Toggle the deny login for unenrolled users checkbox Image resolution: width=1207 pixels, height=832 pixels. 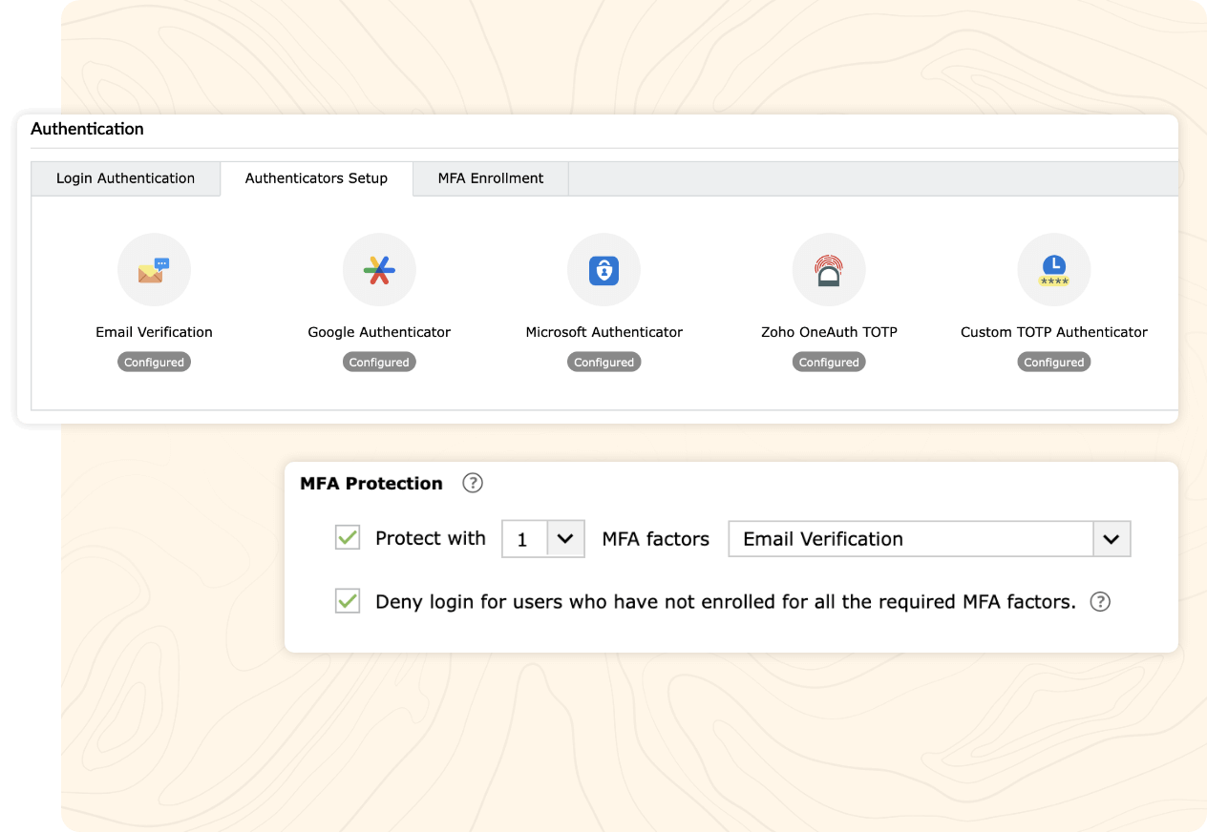point(347,601)
